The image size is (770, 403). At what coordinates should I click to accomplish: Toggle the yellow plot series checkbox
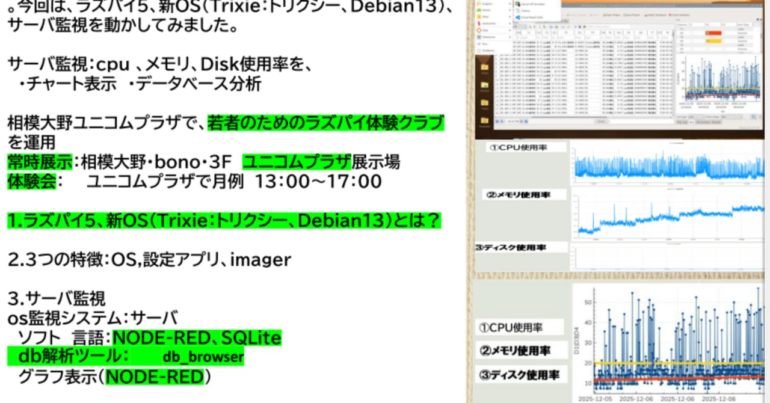tap(707, 41)
